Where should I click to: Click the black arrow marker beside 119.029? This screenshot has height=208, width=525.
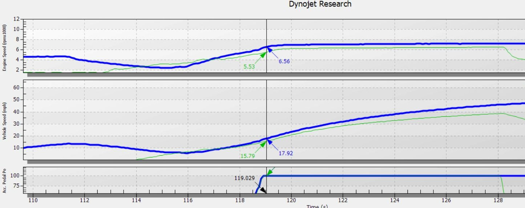(x=263, y=190)
